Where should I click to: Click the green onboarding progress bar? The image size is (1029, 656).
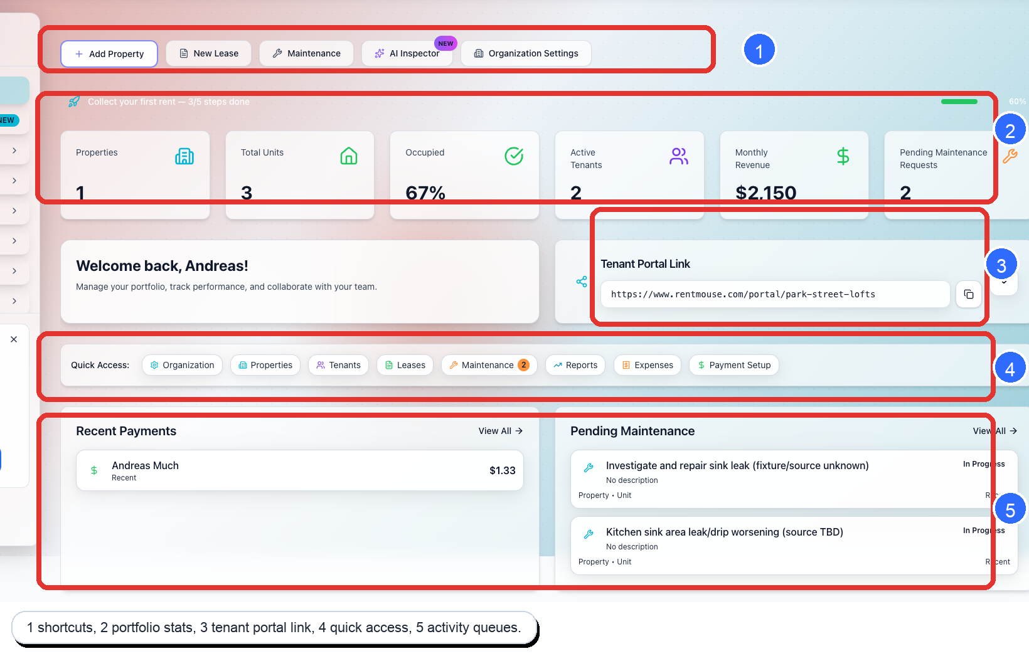[x=959, y=101]
